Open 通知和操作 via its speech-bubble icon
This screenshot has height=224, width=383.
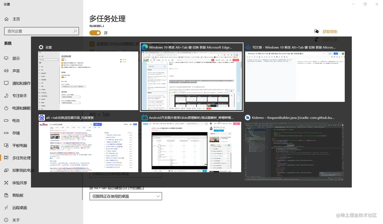(6, 83)
